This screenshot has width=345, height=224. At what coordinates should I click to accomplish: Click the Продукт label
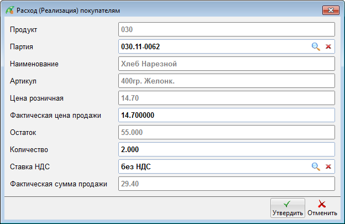(24, 30)
